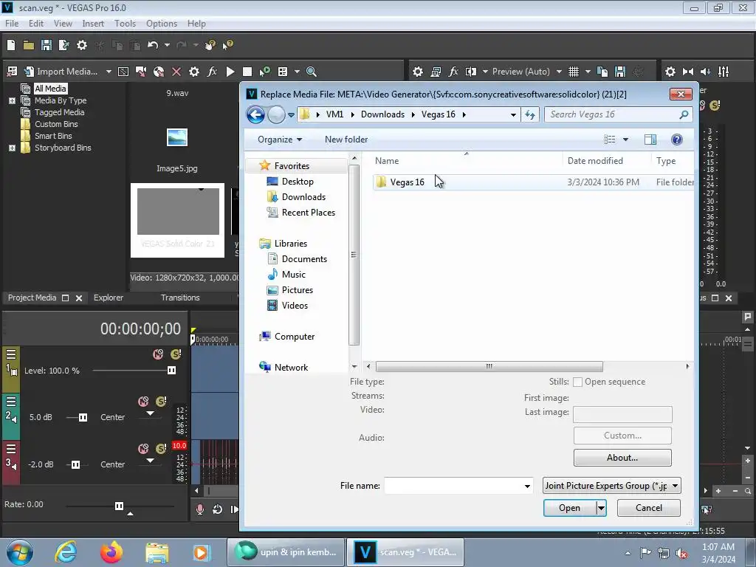Click the About... button

(x=622, y=458)
